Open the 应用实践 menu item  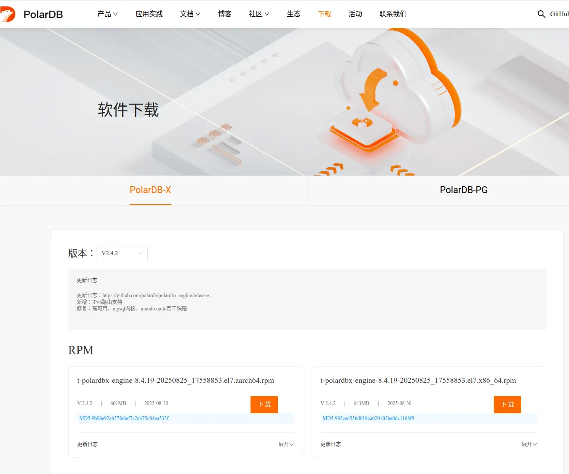tap(149, 14)
